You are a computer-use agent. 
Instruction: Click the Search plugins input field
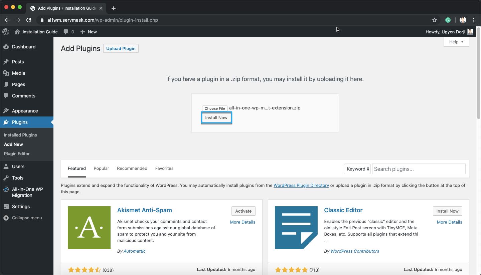click(x=419, y=169)
